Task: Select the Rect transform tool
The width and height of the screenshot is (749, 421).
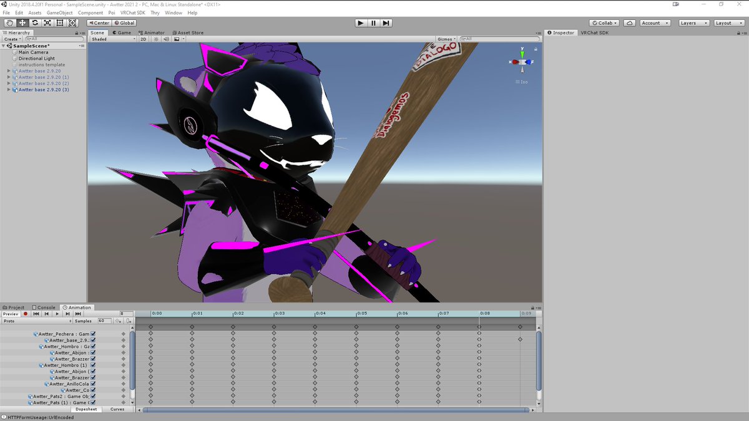Action: pyautogui.click(x=59, y=23)
